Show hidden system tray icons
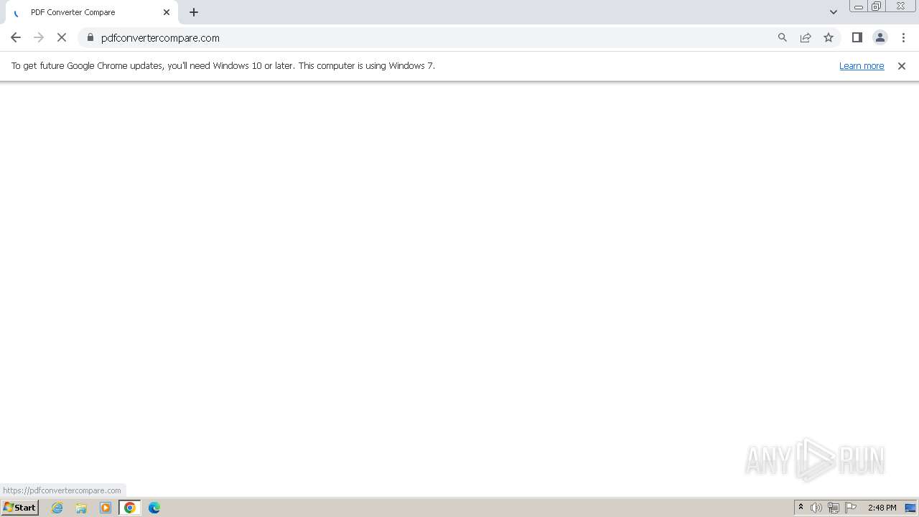The width and height of the screenshot is (919, 517). coord(801,508)
